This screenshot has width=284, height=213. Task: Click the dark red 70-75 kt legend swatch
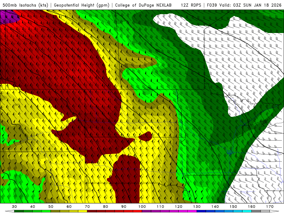(x=92, y=211)
